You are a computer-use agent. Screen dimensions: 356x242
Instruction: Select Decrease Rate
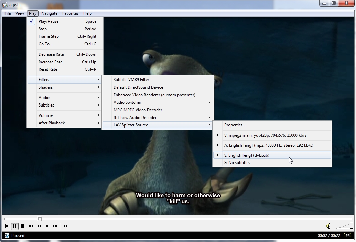(x=65, y=54)
